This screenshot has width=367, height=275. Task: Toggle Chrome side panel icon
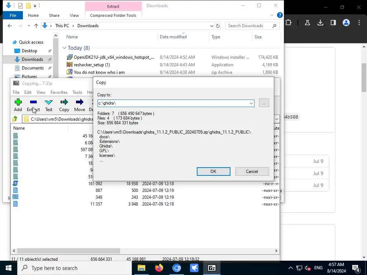coord(333,23)
